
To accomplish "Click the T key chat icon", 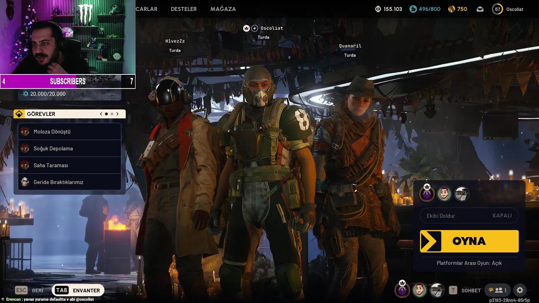I will pyautogui.click(x=453, y=290).
